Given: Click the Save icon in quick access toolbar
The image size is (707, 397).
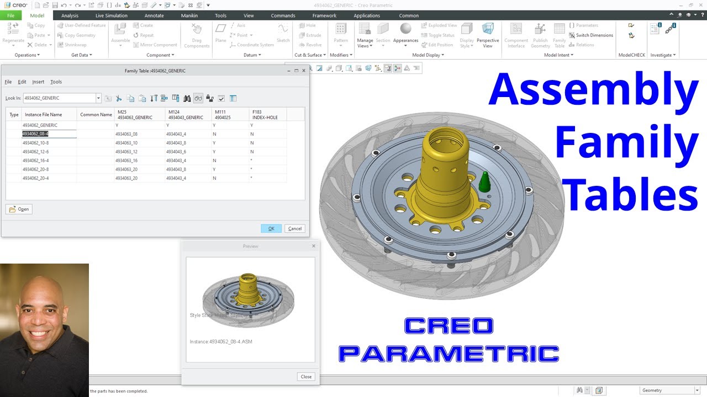Looking at the screenshot, I should 54,5.
